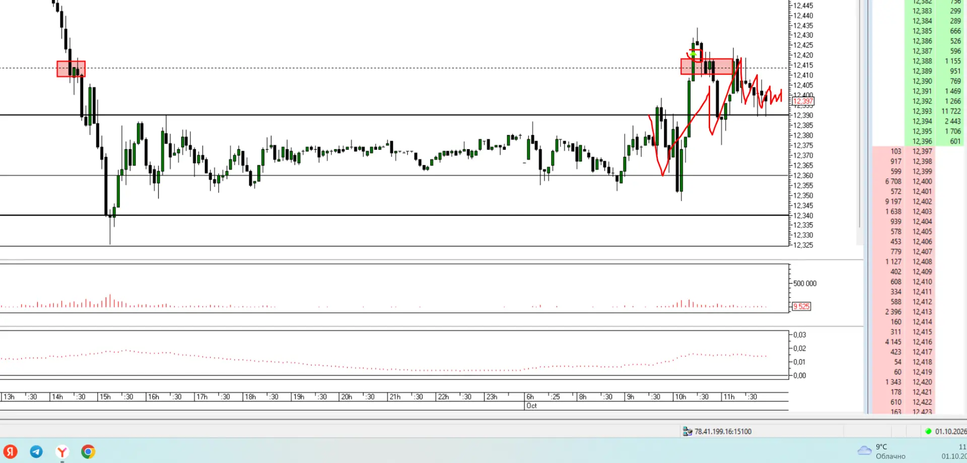Click the 9°C Облачно weather text
967x463 pixels.
click(x=890, y=451)
